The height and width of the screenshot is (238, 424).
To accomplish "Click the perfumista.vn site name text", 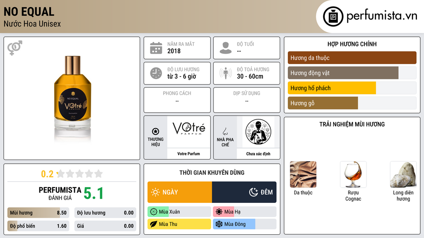I will [x=382, y=16].
